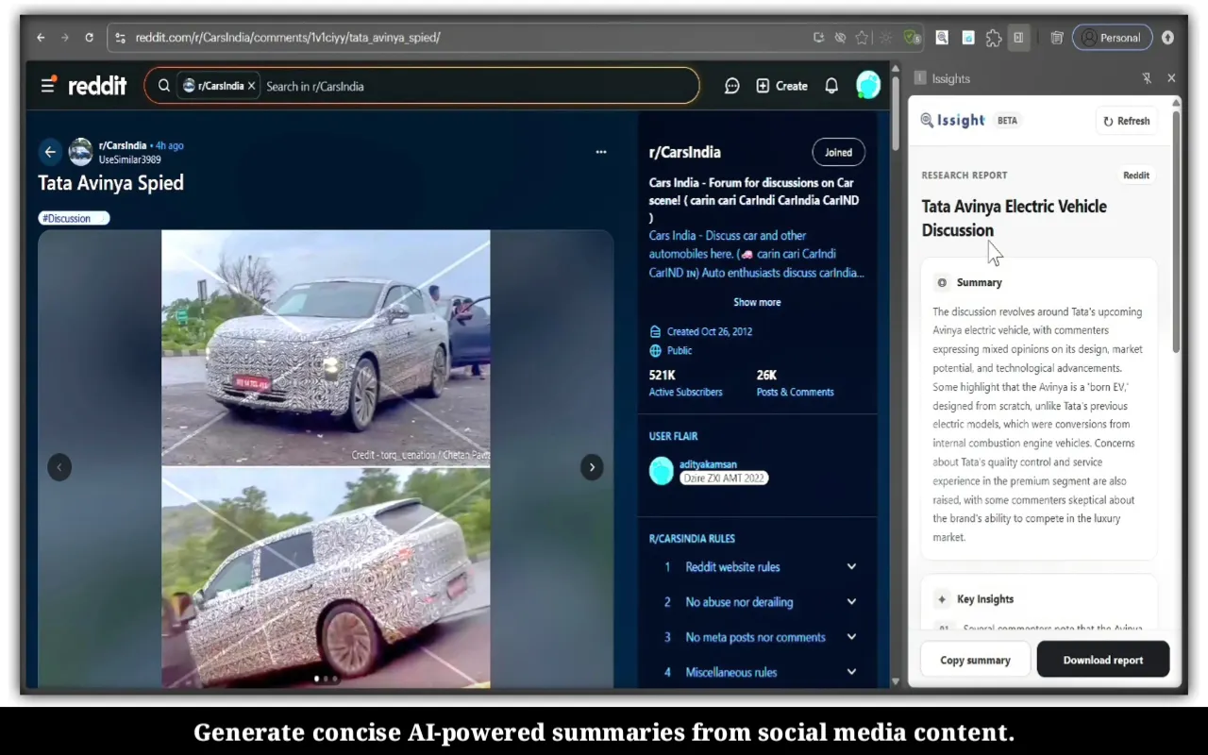
Task: Open the Personal profile button
Action: coord(1112,38)
